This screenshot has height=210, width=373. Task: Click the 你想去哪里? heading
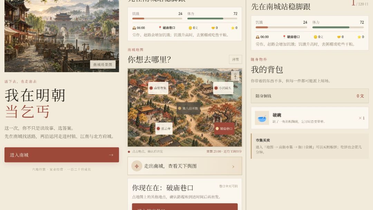[x=150, y=59]
